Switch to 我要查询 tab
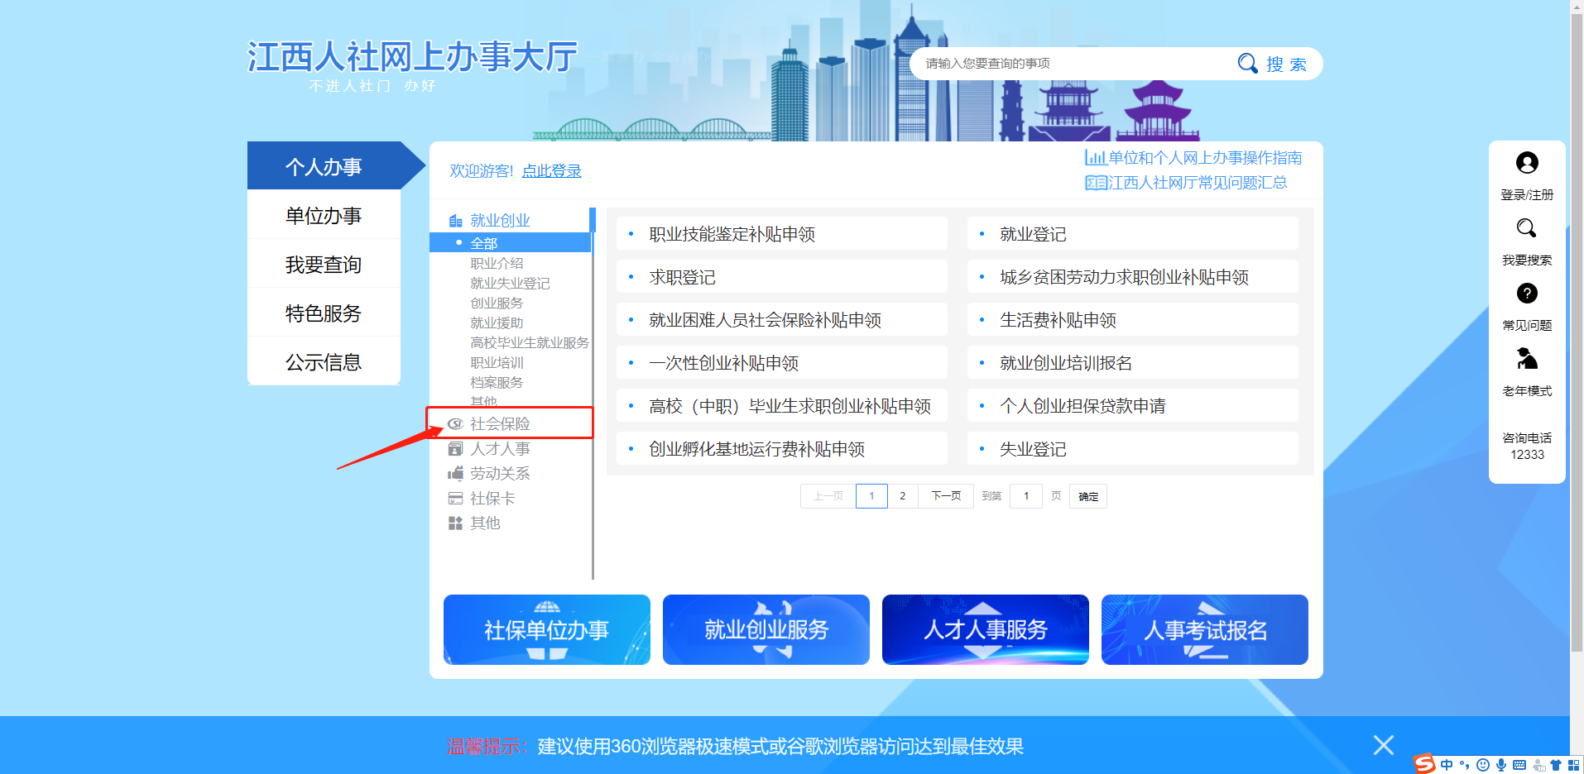Screen dimensions: 1584x774 pyautogui.click(x=324, y=265)
